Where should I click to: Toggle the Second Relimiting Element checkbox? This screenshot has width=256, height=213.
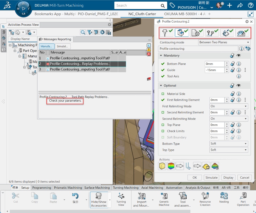point(163,112)
